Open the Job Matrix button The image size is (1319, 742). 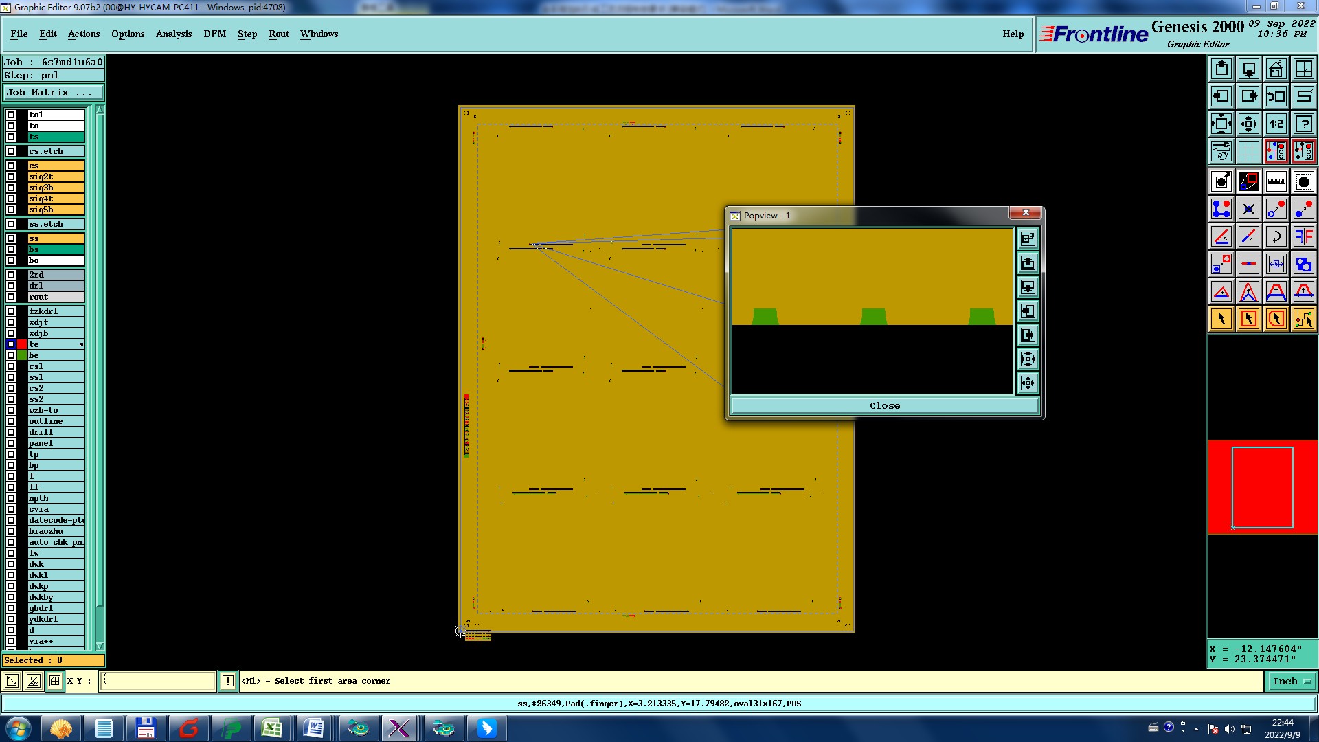click(54, 92)
